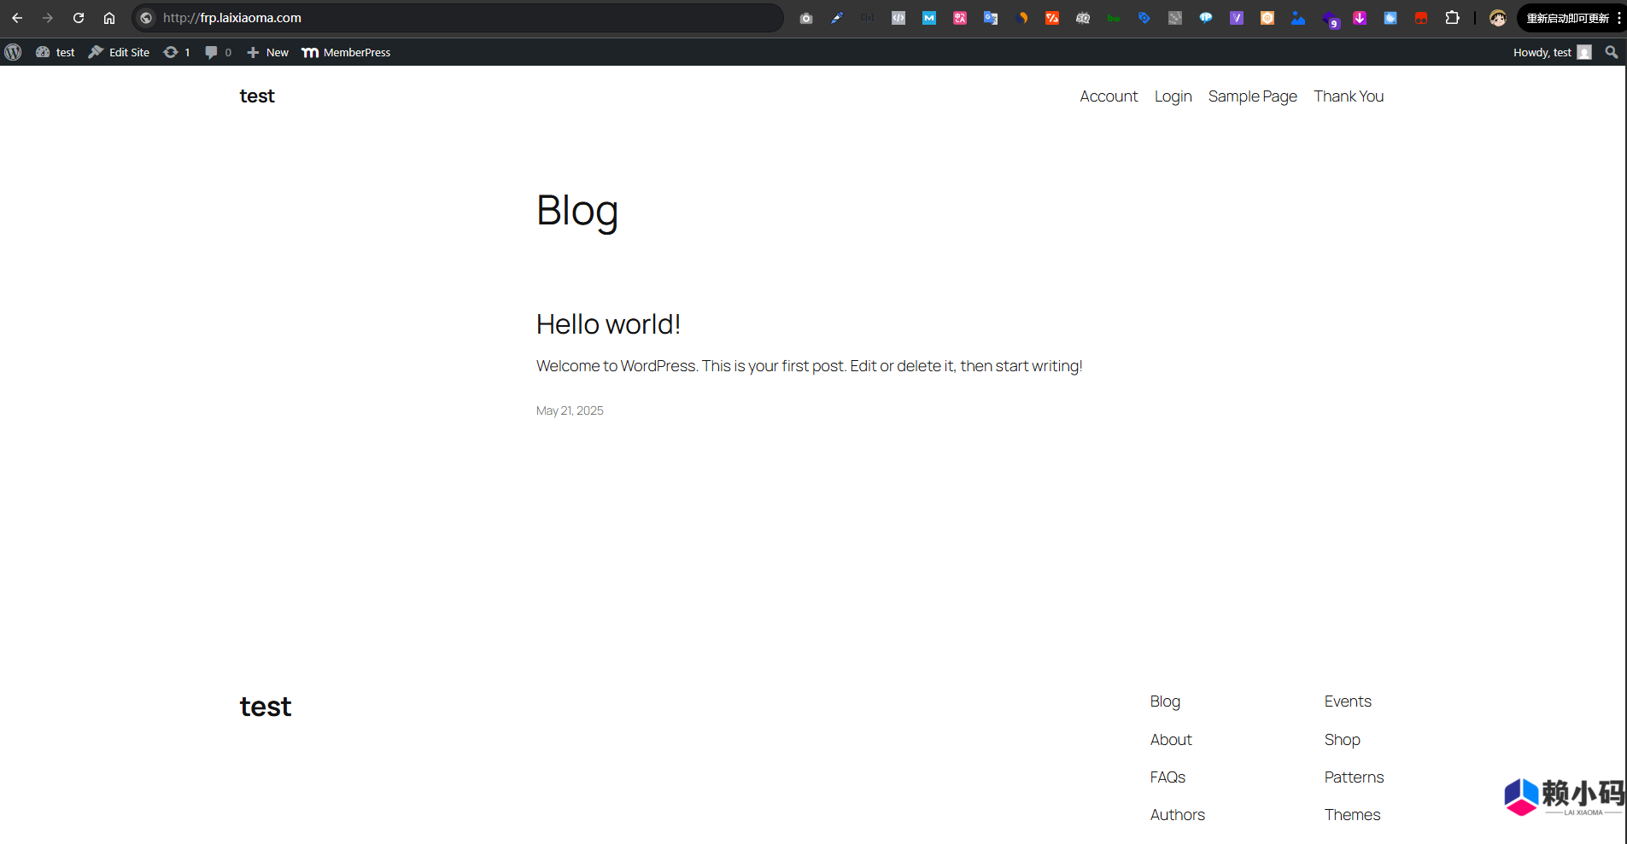Click the camera screenshot extension icon

pos(805,18)
